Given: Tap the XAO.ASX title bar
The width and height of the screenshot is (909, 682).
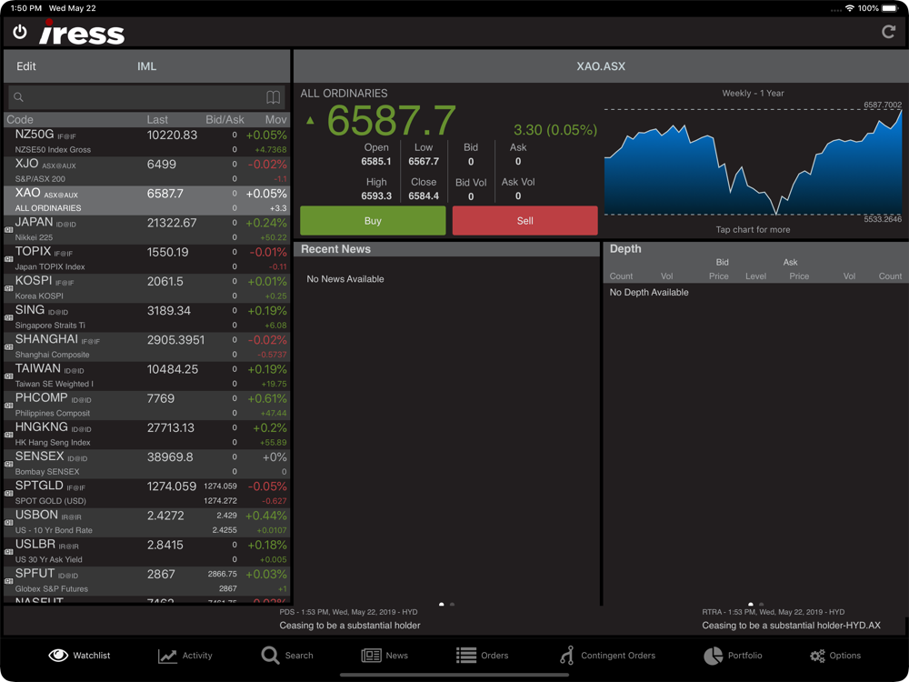Looking at the screenshot, I should [x=601, y=66].
